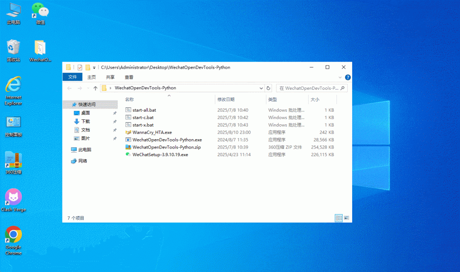Expand the address bar history dropdown
This screenshot has width=460, height=272.
pyautogui.click(x=262, y=88)
